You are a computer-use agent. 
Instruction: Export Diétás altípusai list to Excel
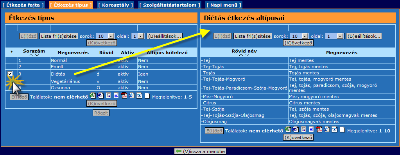(288, 129)
